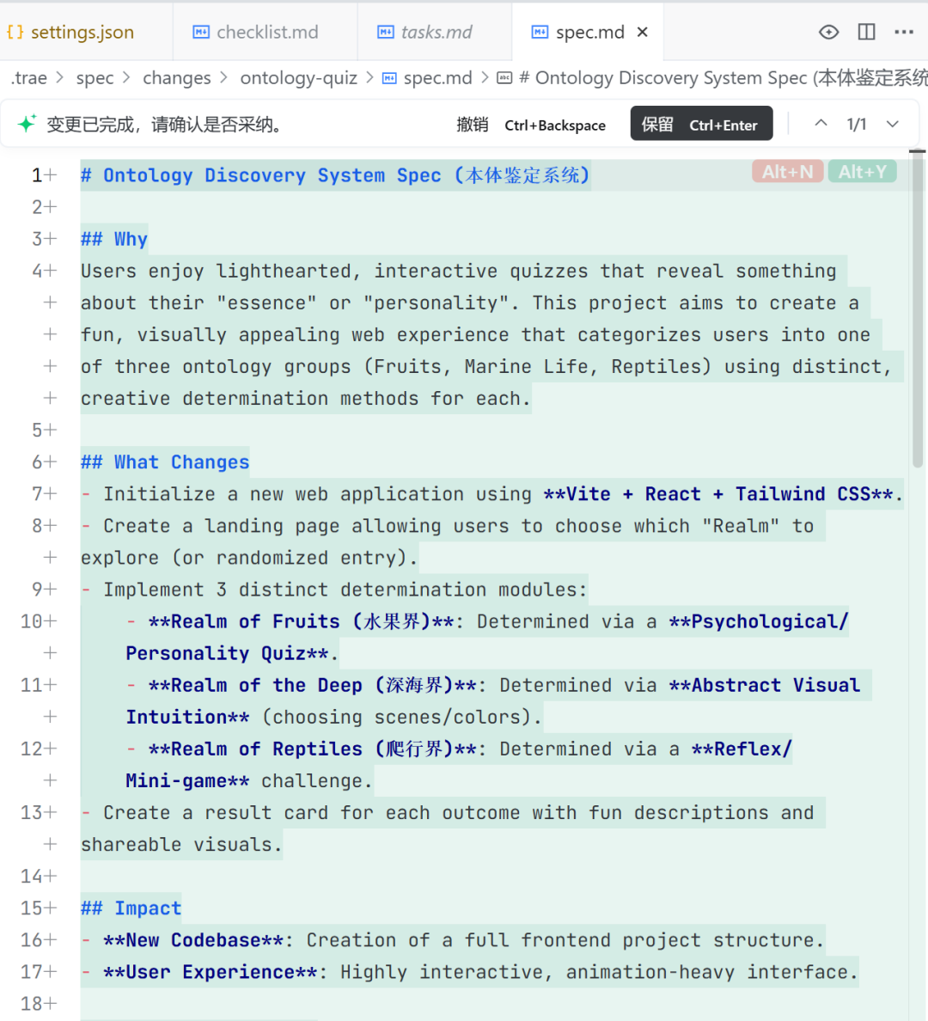Reject the hunk with Alt+N button

[787, 172]
